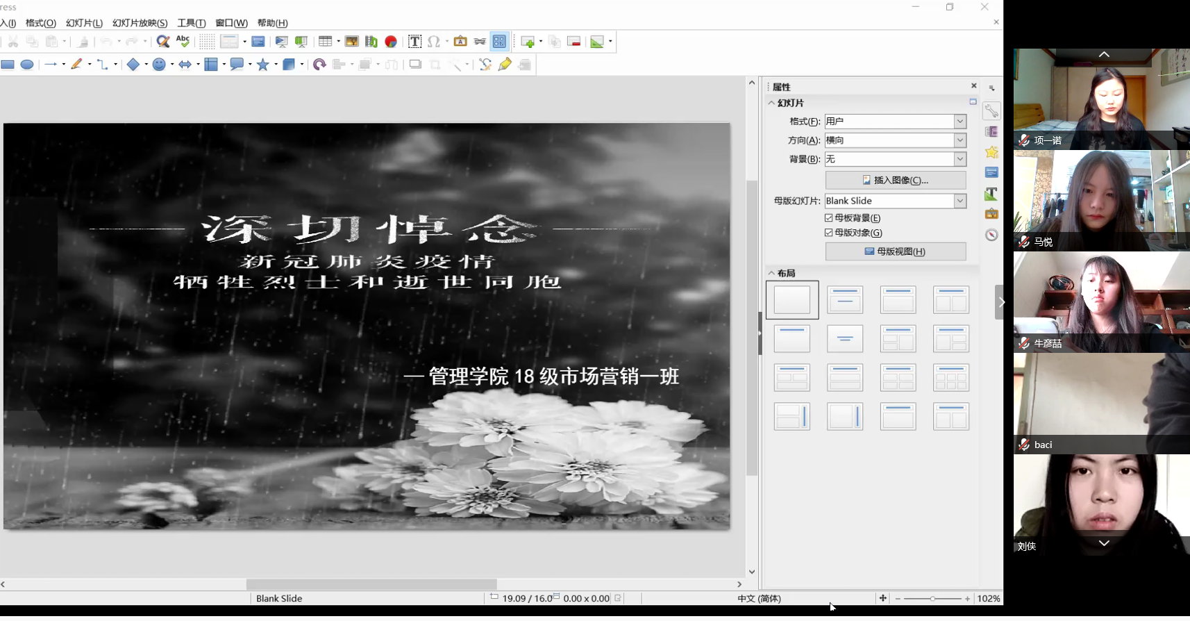Click the Spelling check Abc icon

(183, 42)
